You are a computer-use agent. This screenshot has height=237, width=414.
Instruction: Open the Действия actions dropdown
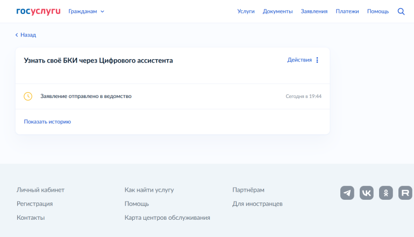pos(299,60)
